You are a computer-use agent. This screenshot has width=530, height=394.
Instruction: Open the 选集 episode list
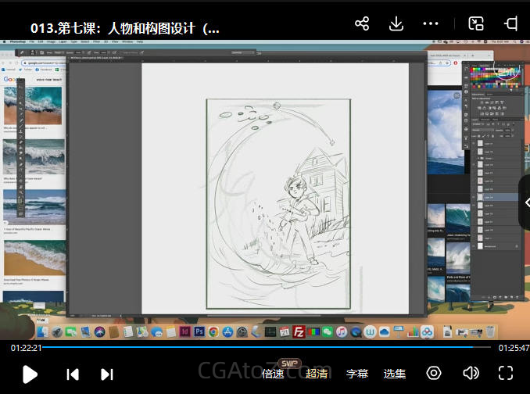tap(395, 374)
